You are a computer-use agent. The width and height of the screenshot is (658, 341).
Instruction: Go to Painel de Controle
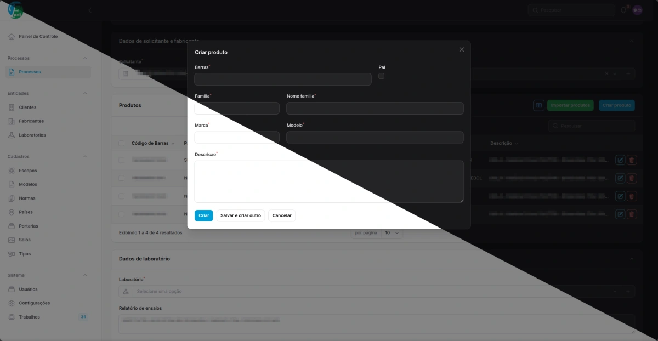click(38, 37)
